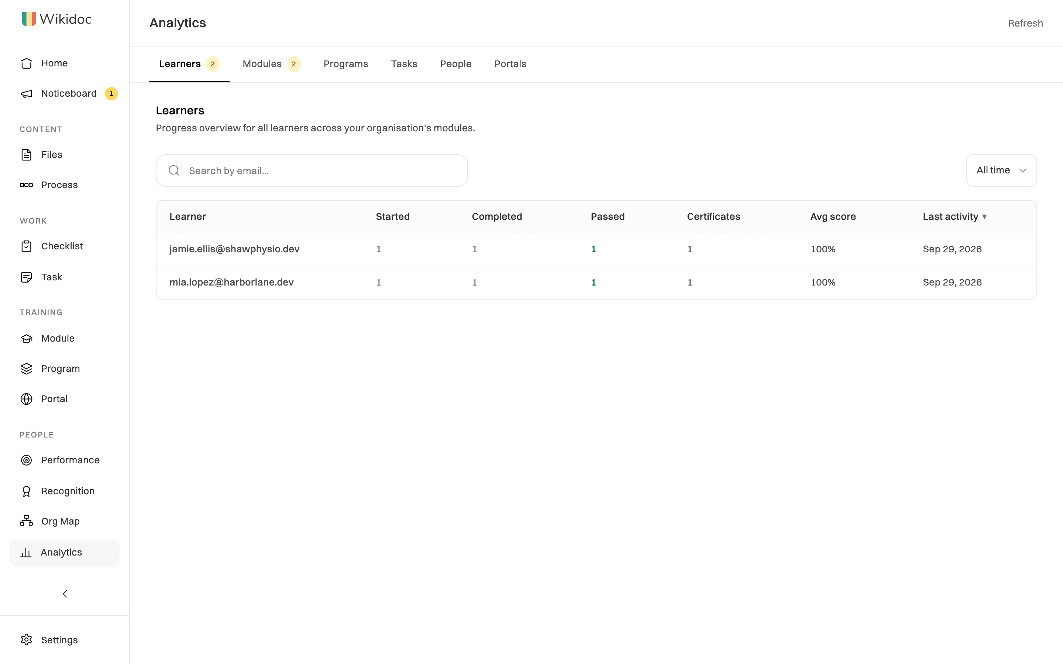Open the Settings gear icon

(26, 640)
